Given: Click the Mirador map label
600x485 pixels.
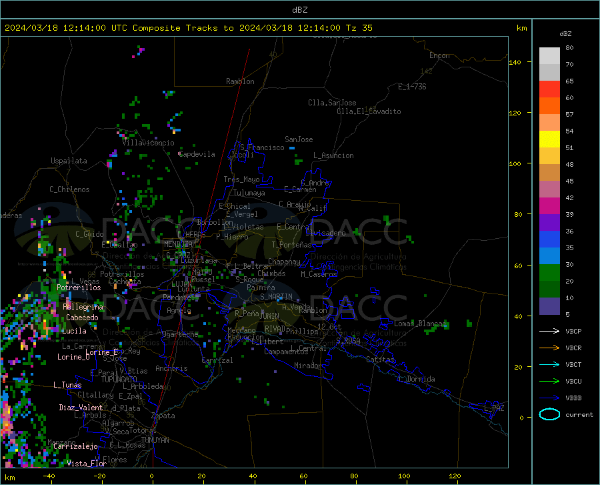Looking at the screenshot, I should 308,366.
